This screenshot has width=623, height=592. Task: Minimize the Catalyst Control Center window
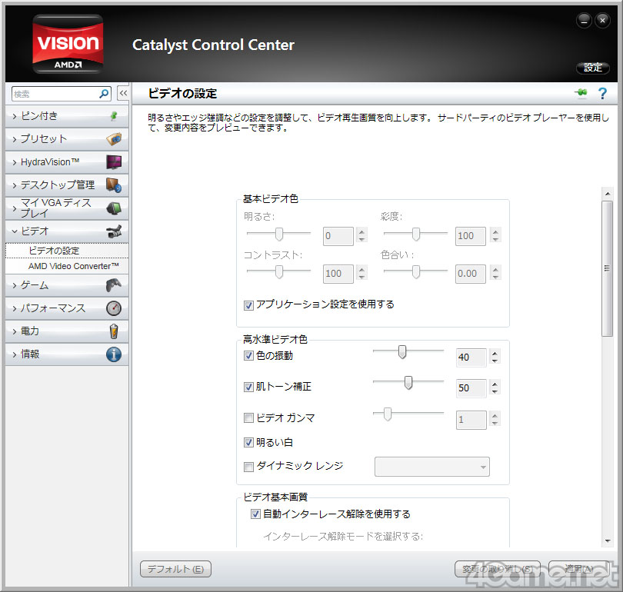[x=584, y=20]
